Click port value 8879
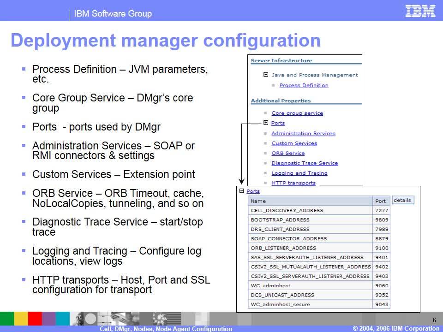The width and height of the screenshot is (443, 332). point(382,238)
